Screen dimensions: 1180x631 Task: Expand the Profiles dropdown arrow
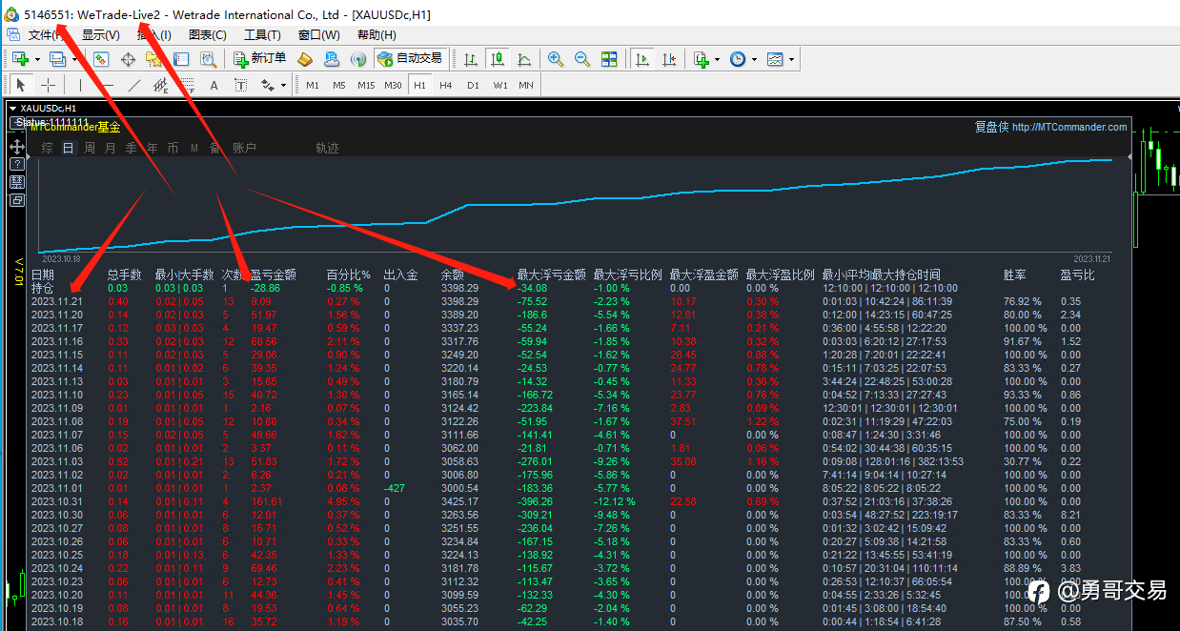click(x=76, y=59)
